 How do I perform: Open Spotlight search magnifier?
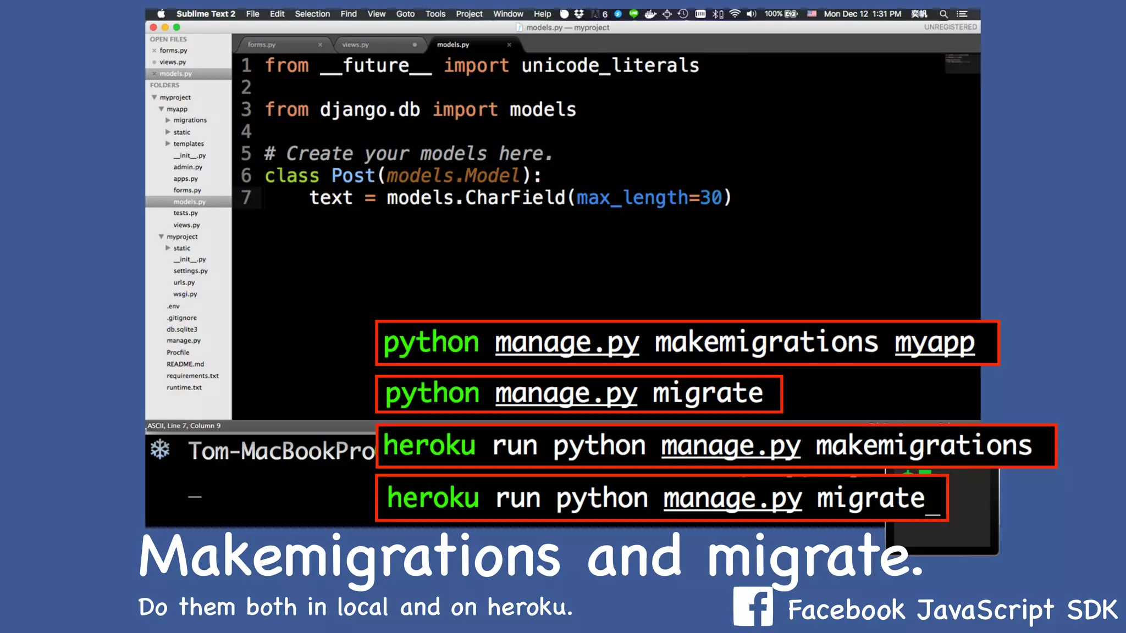[x=943, y=14]
